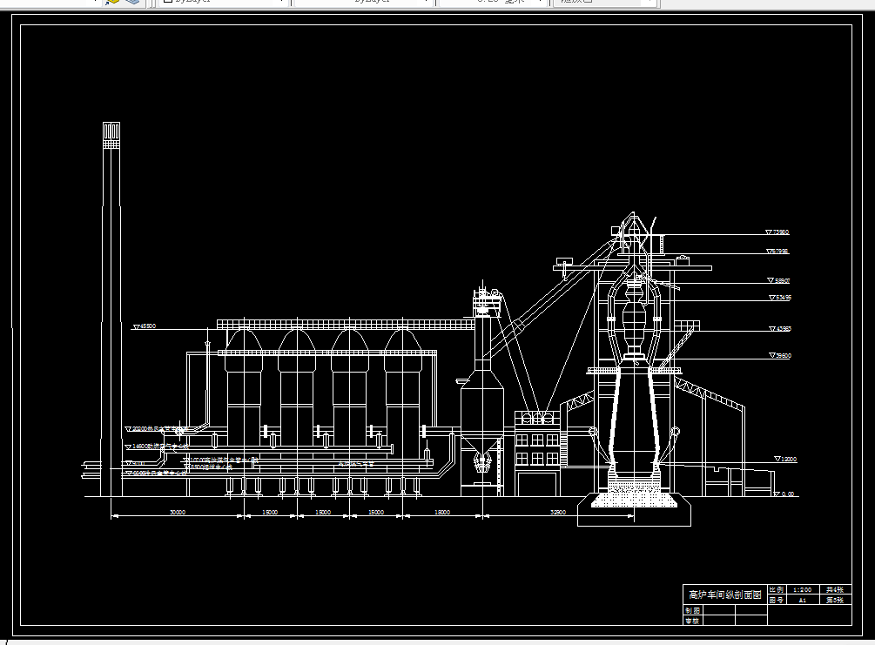Image resolution: width=875 pixels, height=645 pixels.
Task: Click the 审核 cell in title block
Action: (x=692, y=621)
